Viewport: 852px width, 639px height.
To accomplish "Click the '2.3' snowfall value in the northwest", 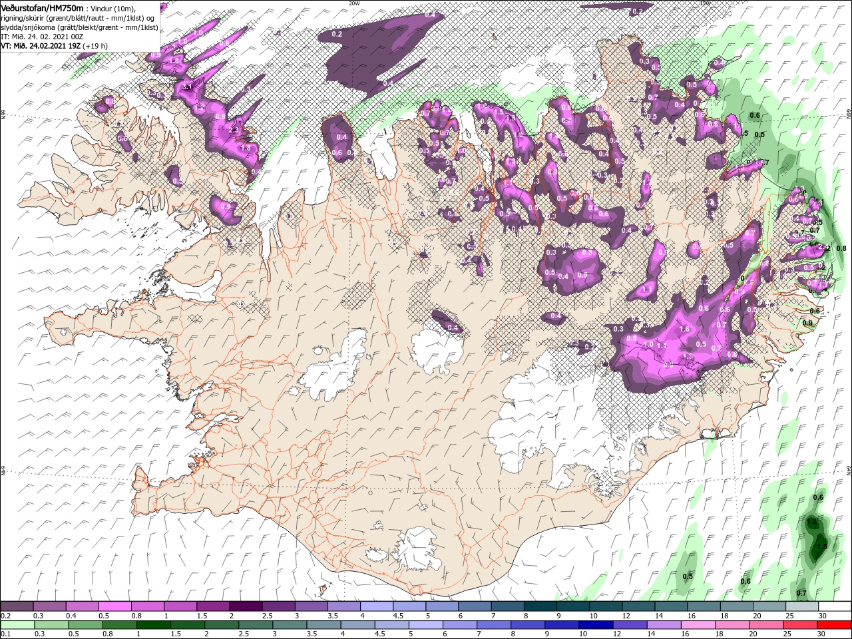I will click(x=234, y=130).
